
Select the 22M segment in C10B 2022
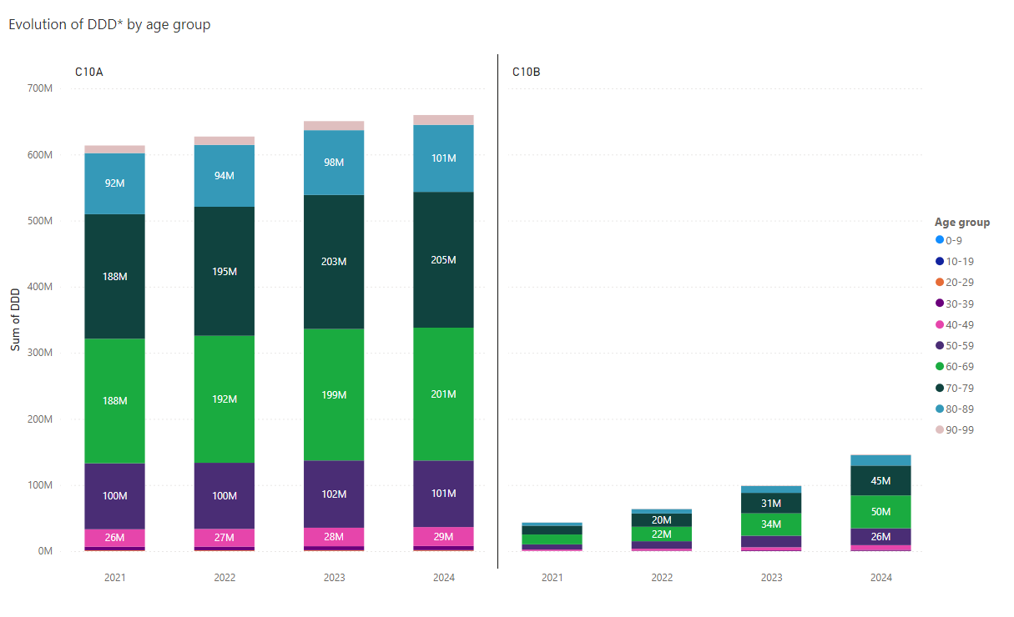point(662,534)
